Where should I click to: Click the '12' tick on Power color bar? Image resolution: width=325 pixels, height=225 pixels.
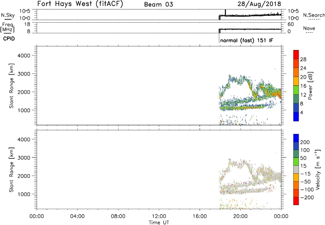click(x=303, y=95)
